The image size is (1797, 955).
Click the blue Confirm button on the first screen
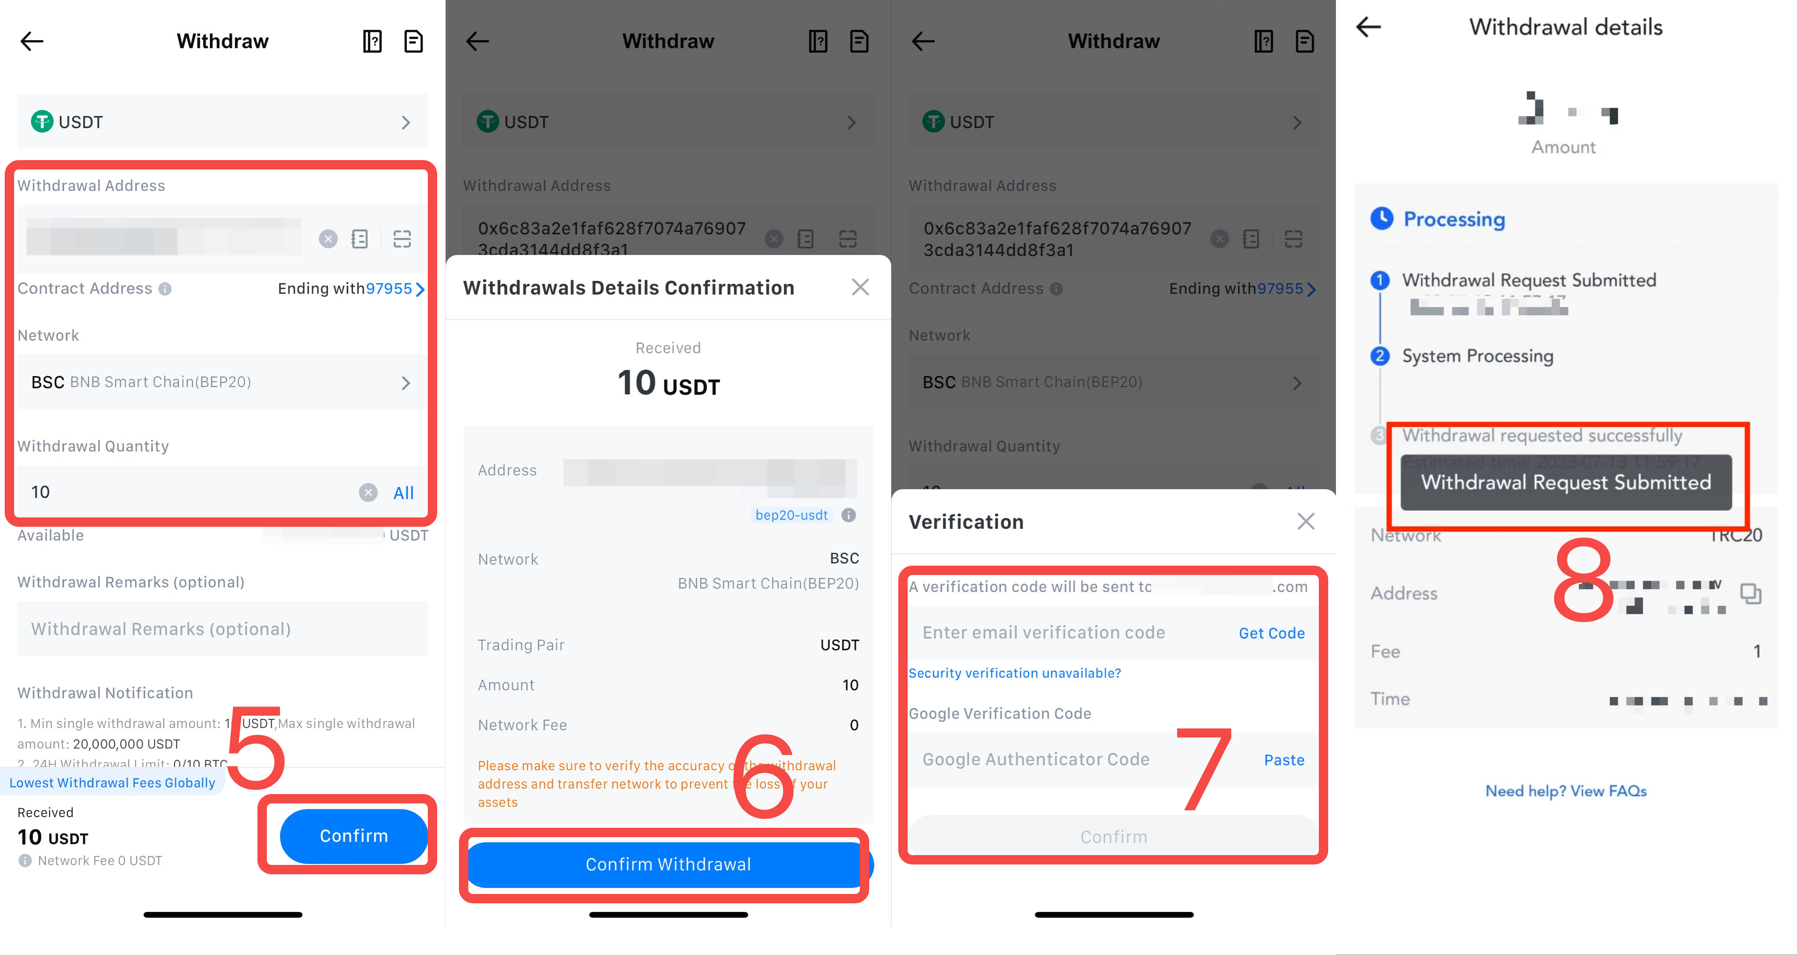(354, 836)
